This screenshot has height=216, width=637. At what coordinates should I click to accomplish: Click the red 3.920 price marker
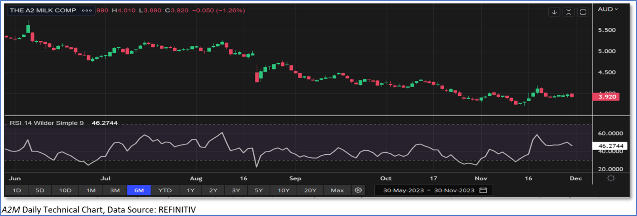coord(606,97)
